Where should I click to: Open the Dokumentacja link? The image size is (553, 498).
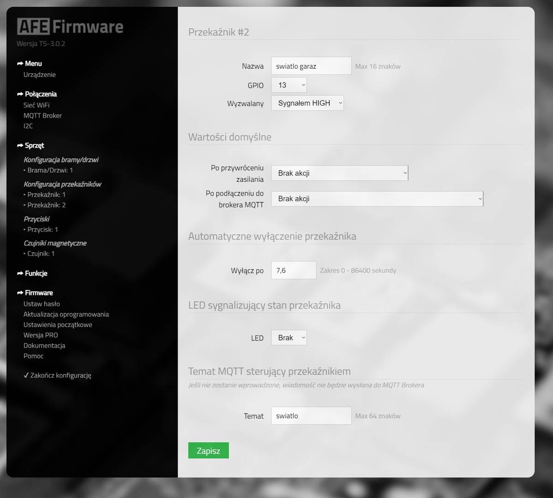point(44,346)
